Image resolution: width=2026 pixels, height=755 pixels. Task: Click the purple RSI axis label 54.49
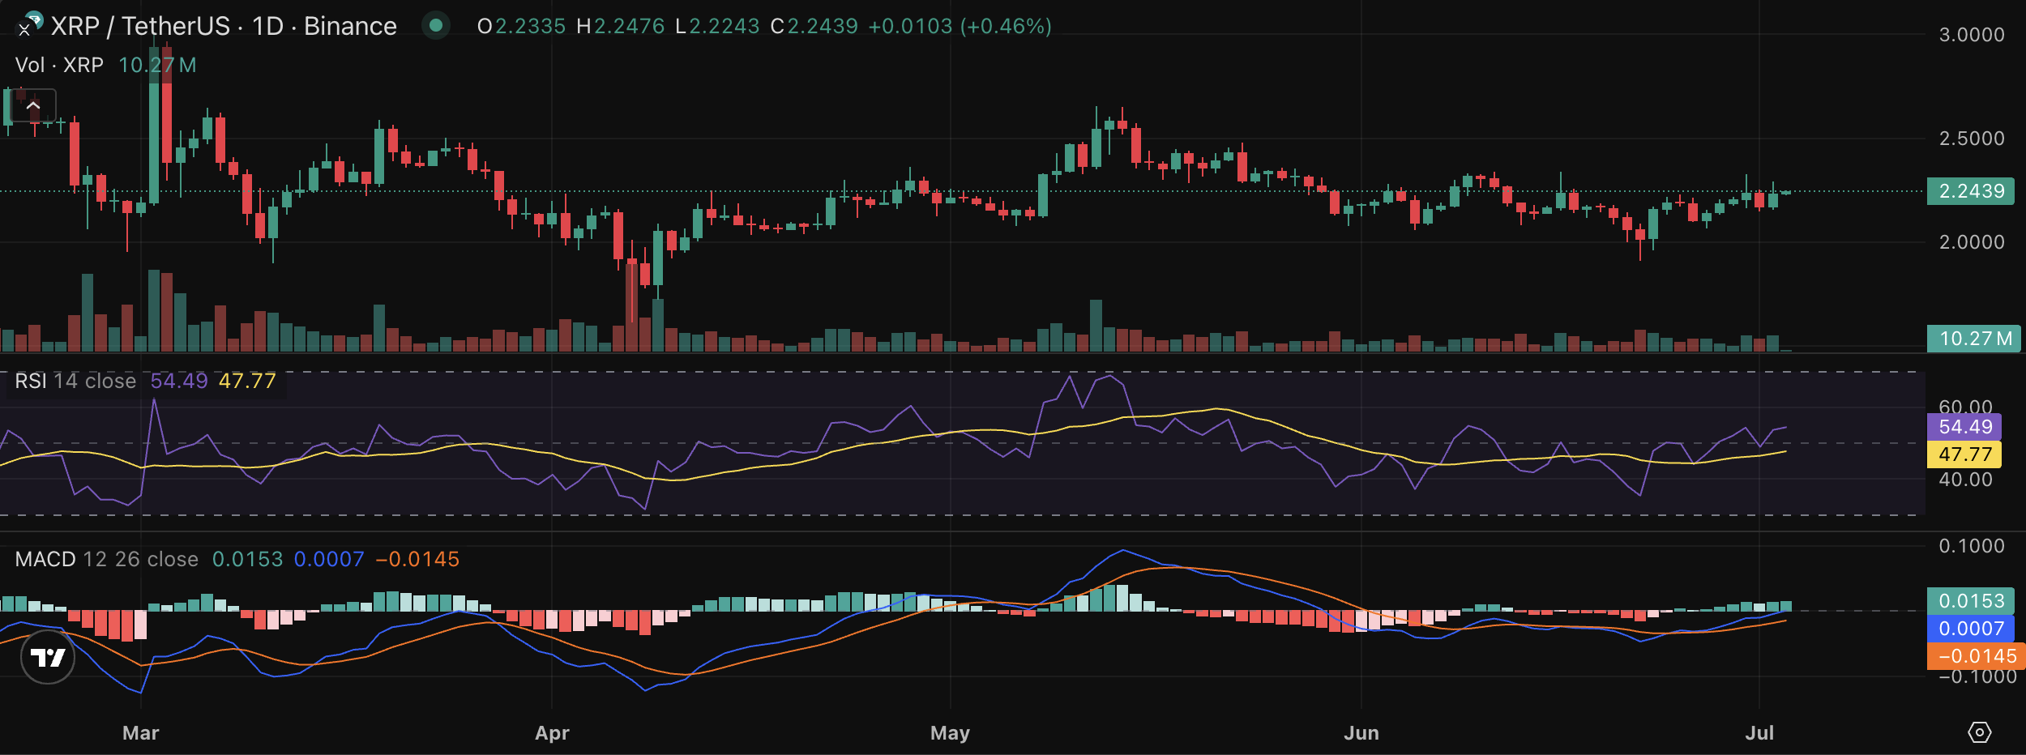1964,427
